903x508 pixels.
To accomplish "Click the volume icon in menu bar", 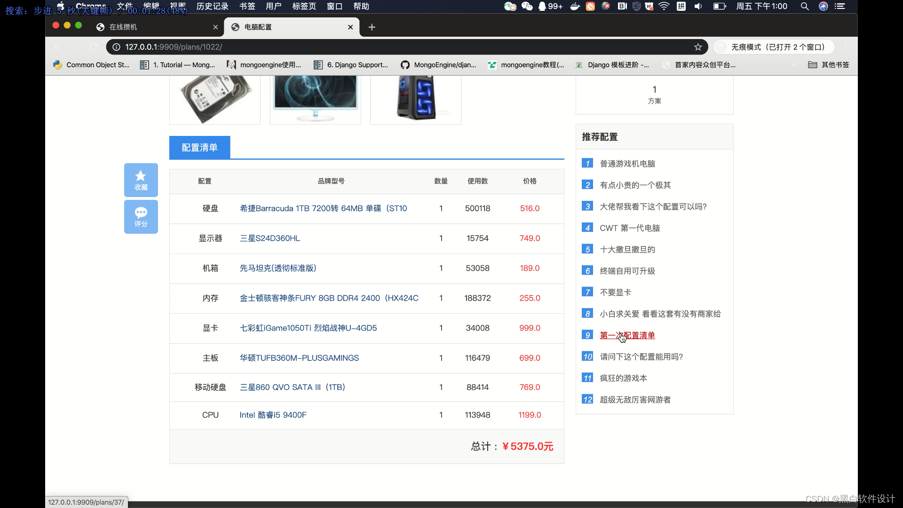I will [698, 6].
